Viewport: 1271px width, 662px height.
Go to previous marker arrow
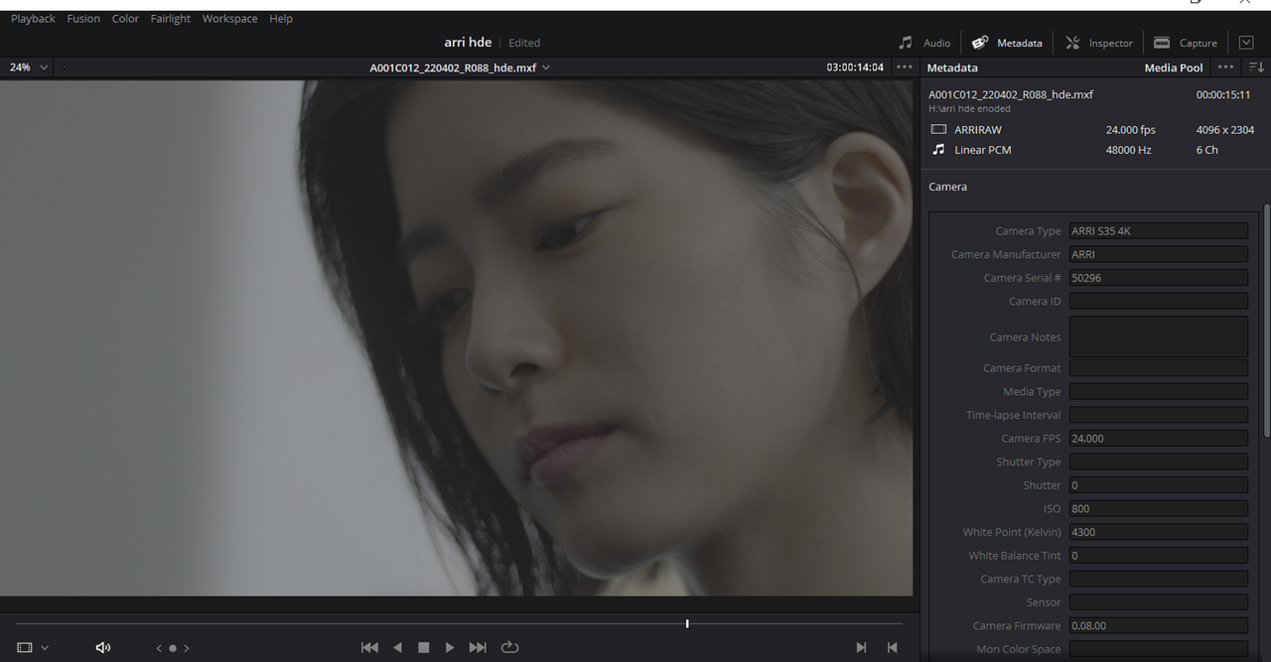click(159, 648)
